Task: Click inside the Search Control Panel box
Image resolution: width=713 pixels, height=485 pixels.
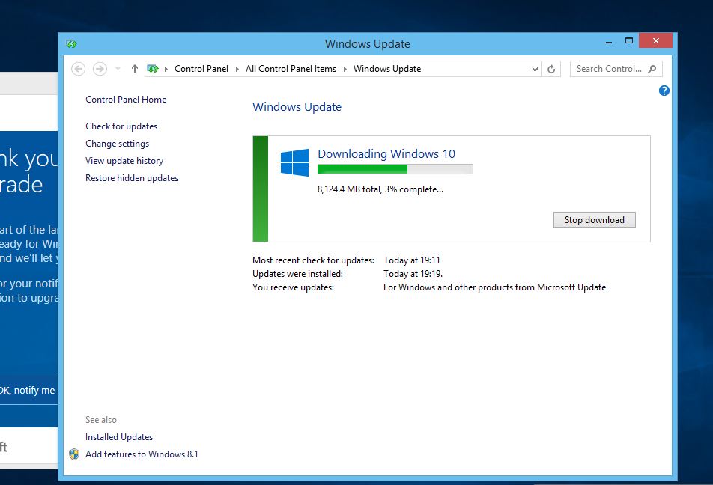Action: (x=608, y=68)
